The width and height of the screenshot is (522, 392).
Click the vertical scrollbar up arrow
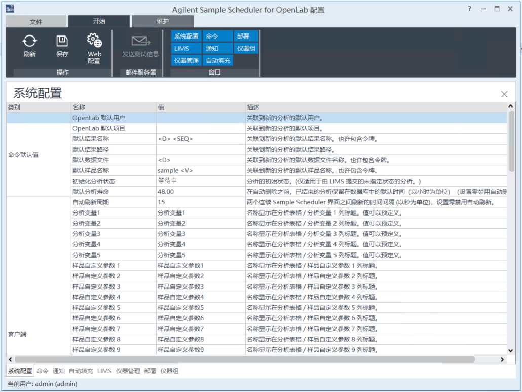click(x=511, y=106)
